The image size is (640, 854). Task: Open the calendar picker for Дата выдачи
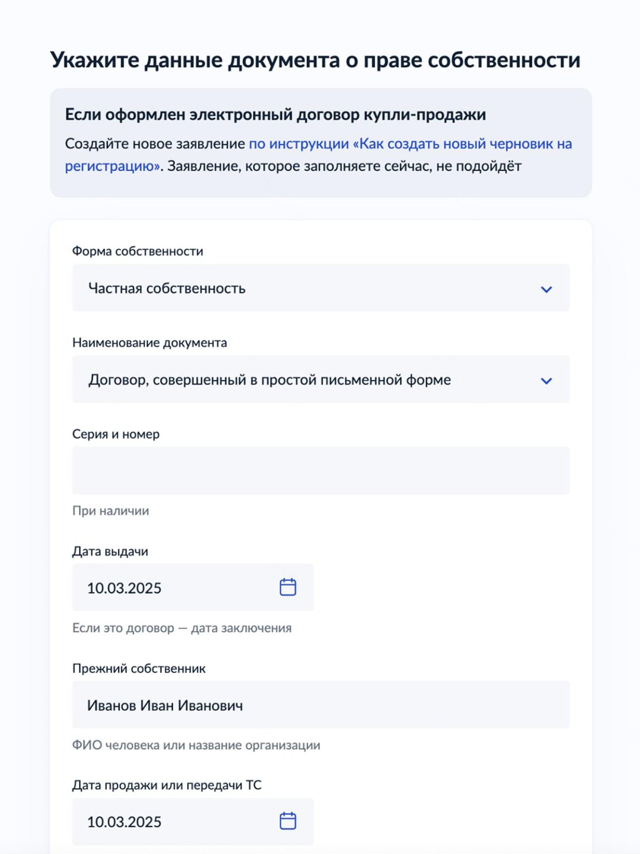pos(288,587)
